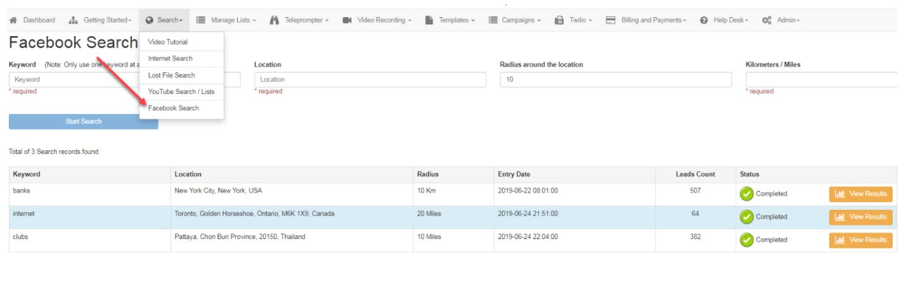The image size is (904, 307).
Task: Click the Help Desk question mark icon
Action: [704, 20]
